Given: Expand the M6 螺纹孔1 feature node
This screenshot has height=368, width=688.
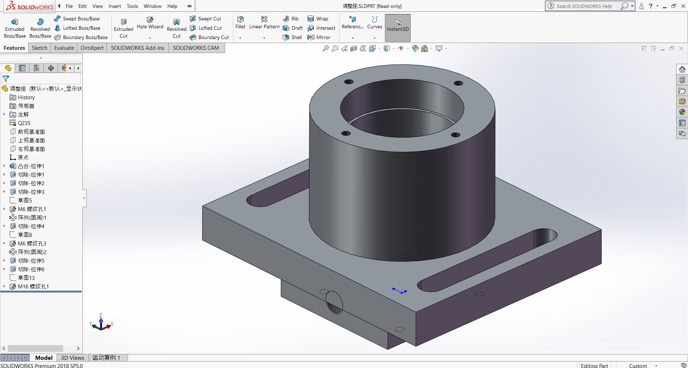Looking at the screenshot, I should pos(4,209).
